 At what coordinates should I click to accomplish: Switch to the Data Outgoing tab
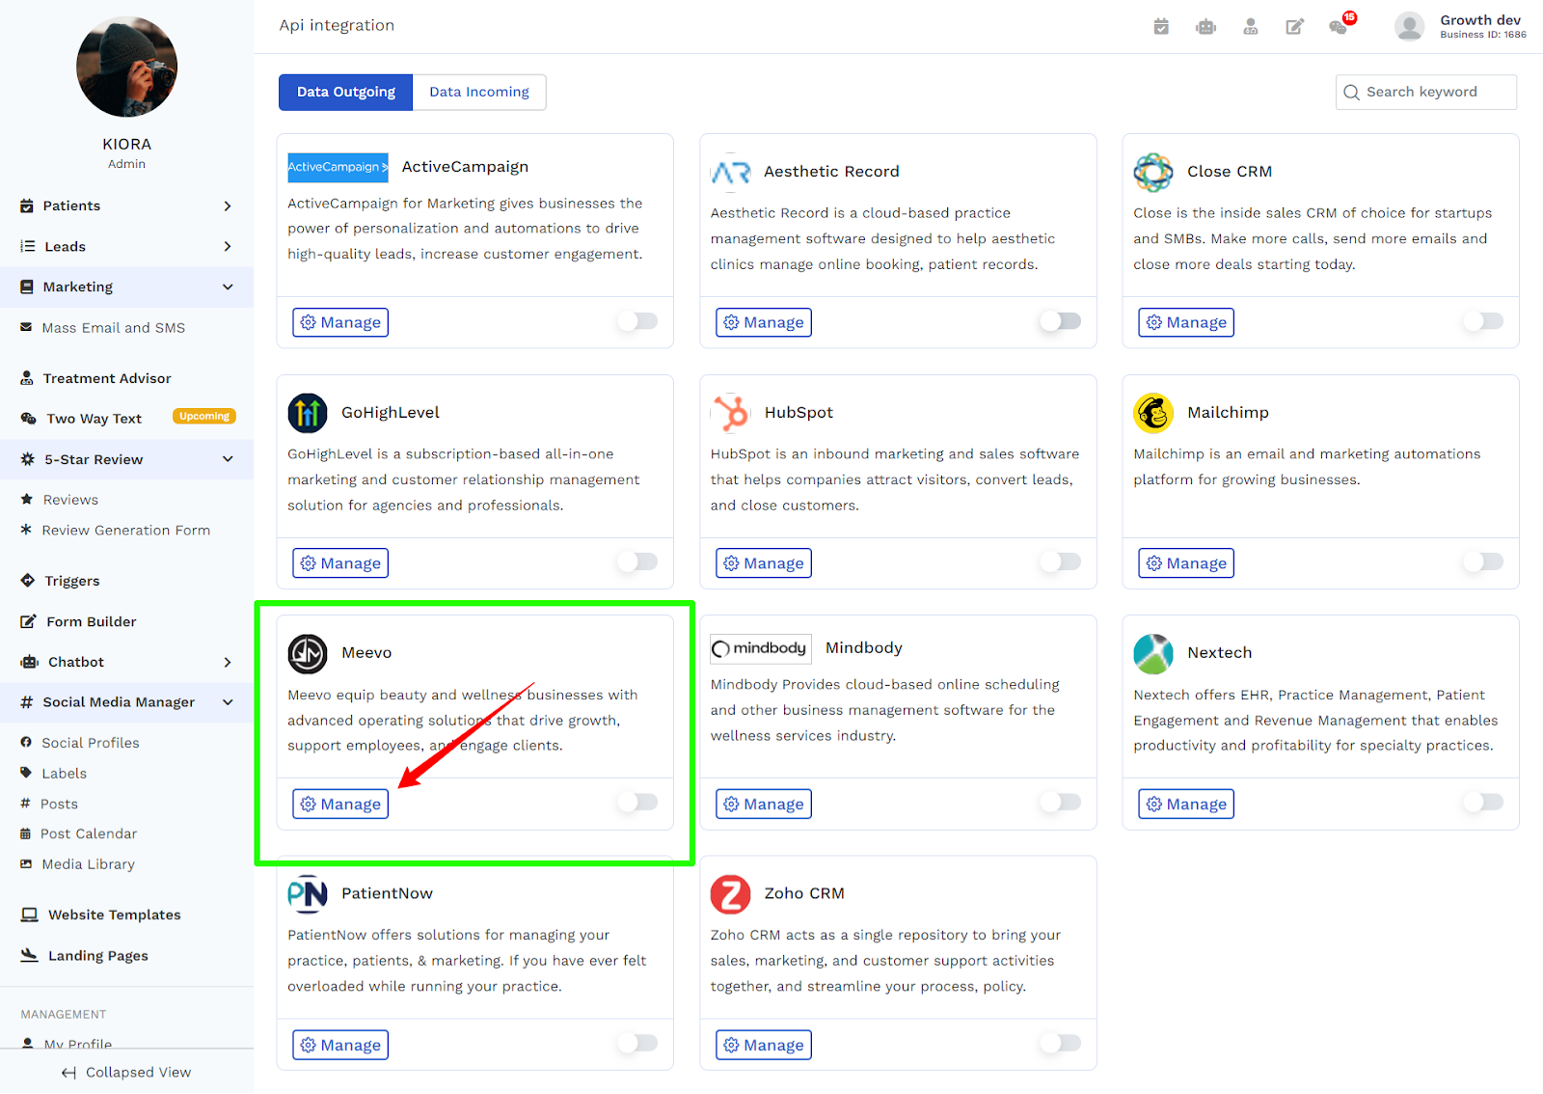(346, 92)
